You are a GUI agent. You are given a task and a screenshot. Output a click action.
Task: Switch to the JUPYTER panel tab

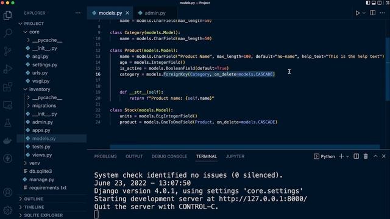pyautogui.click(x=235, y=156)
